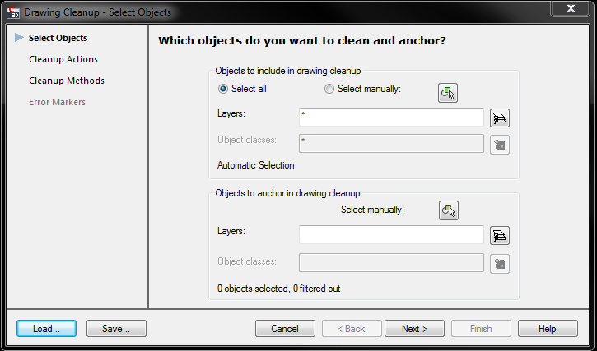Screen dimensions: 597x351
Task: Click object classes picker in anchor section
Action: (x=500, y=263)
